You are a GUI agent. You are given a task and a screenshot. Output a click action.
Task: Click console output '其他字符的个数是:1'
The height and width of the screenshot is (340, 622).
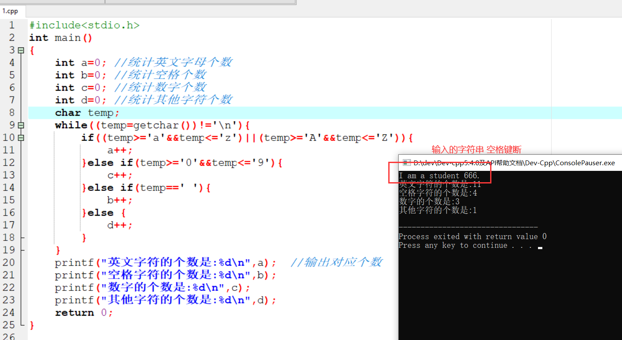click(x=438, y=210)
